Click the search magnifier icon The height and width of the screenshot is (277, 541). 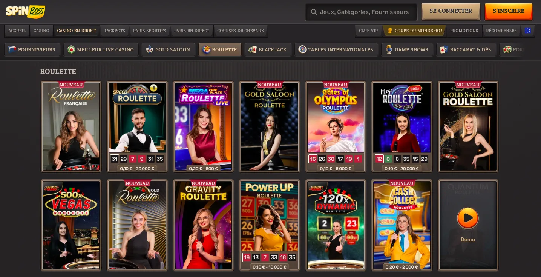(314, 12)
